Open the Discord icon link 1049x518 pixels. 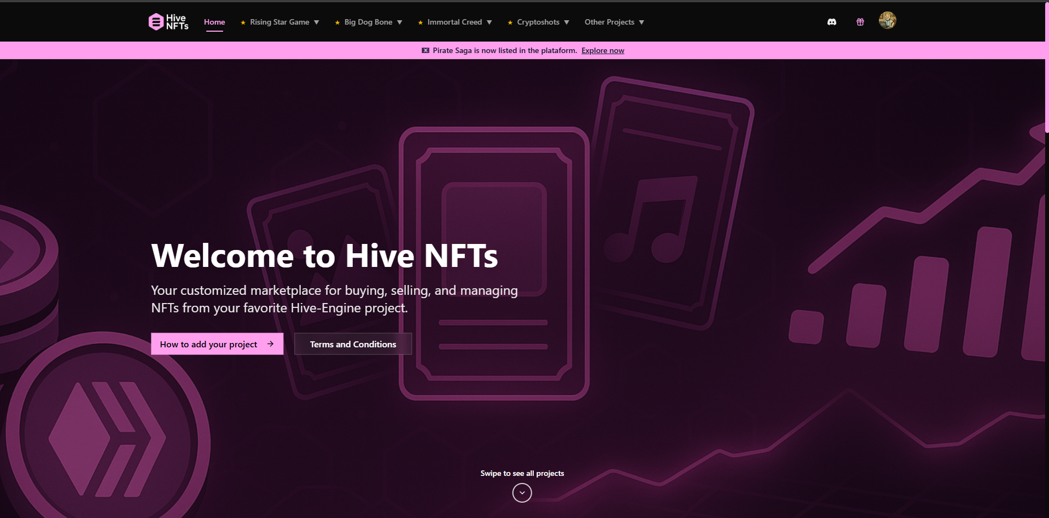click(831, 22)
